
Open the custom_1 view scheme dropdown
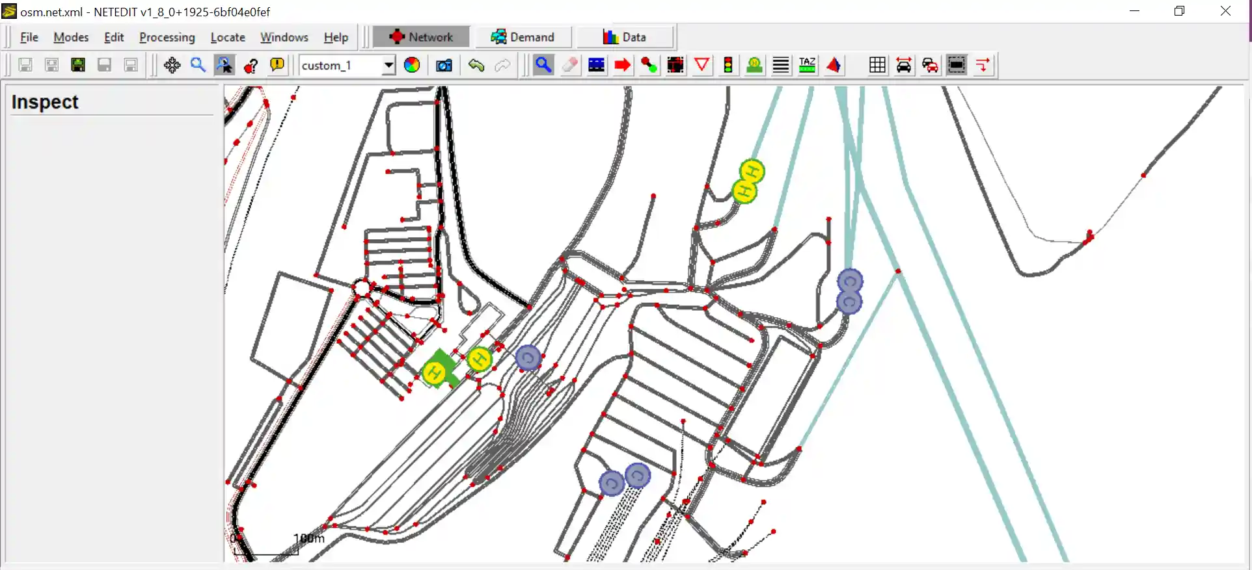(x=388, y=65)
